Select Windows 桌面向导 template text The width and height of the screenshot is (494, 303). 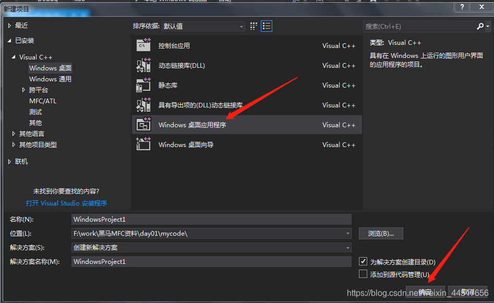[x=186, y=145]
